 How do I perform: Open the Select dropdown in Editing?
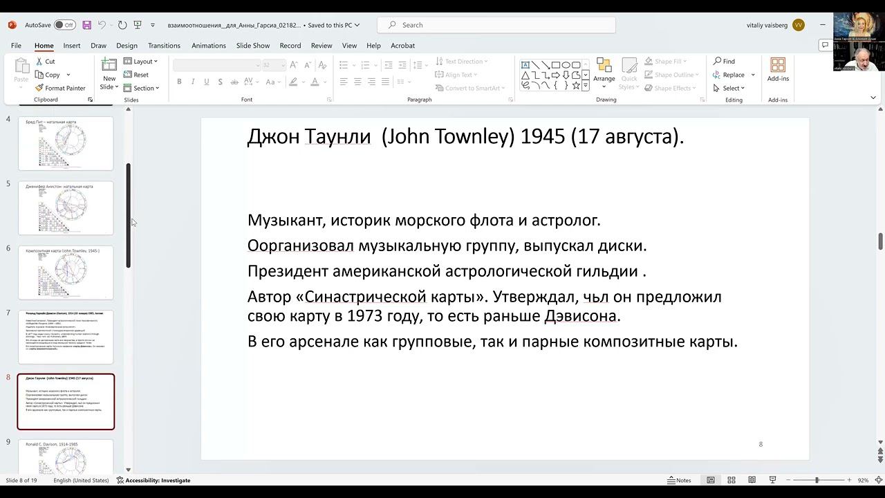coord(729,88)
